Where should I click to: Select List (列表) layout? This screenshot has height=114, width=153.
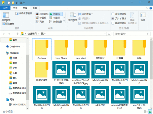tap(40, 21)
